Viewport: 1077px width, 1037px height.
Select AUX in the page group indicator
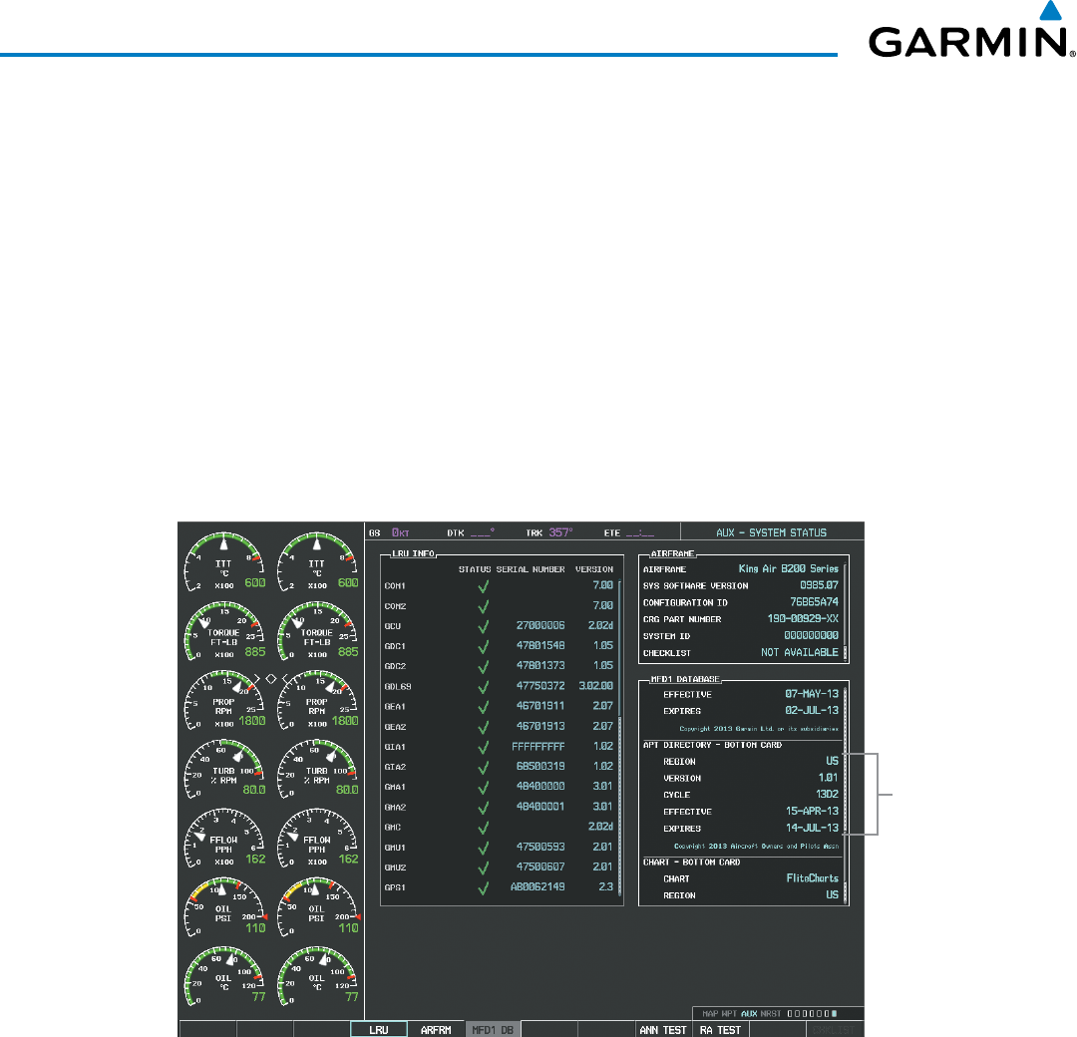(x=749, y=1014)
